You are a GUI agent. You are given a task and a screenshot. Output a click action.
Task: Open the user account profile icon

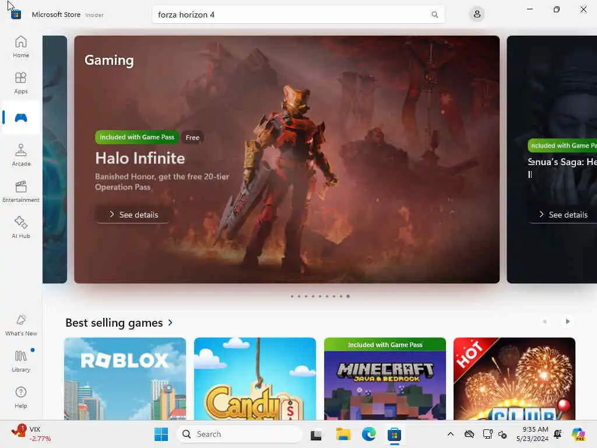coord(477,15)
